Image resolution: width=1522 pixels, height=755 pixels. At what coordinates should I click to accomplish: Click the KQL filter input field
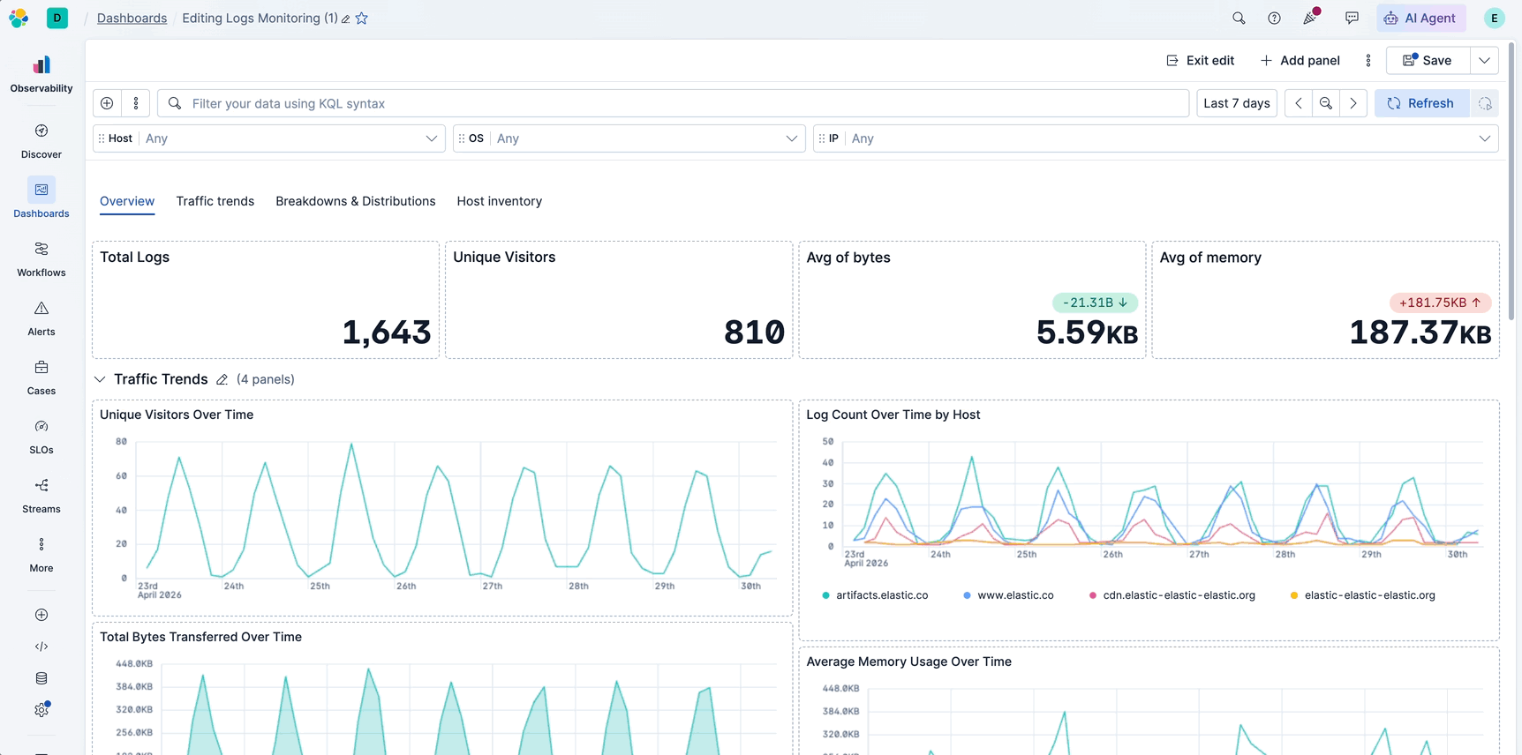(x=673, y=103)
